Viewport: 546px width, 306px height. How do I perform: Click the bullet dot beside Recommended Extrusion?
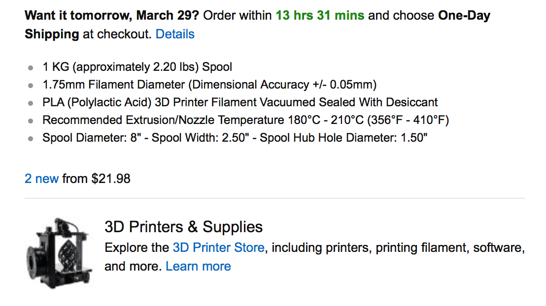[31, 121]
